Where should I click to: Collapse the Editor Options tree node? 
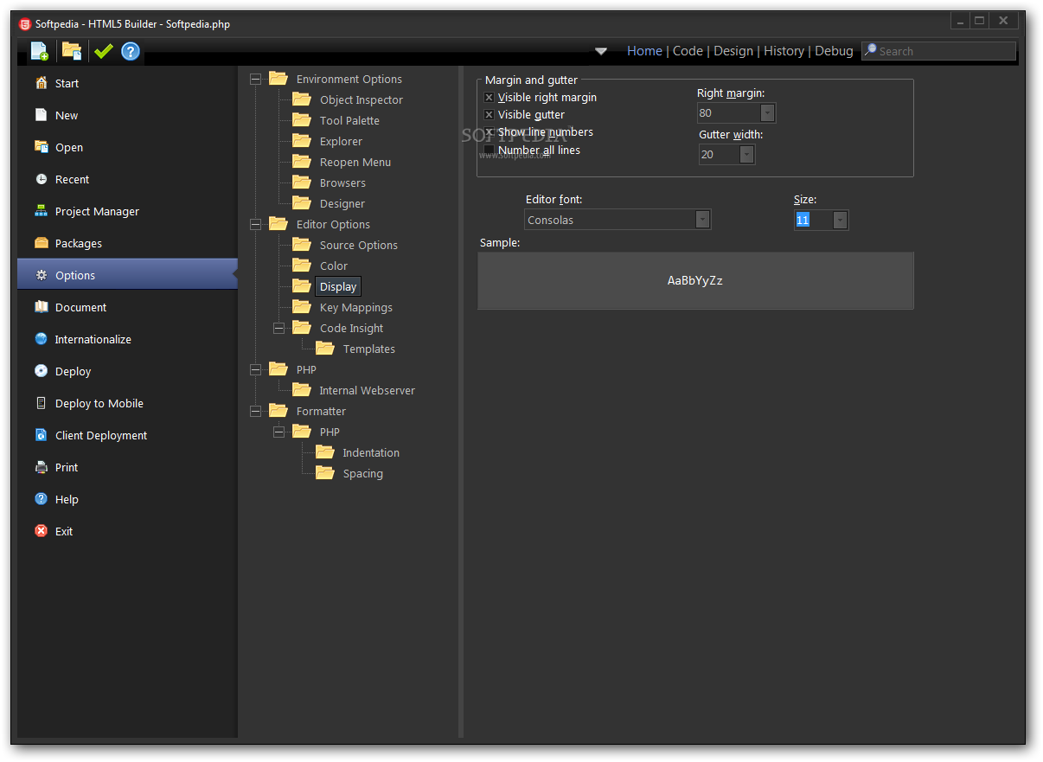(x=255, y=224)
